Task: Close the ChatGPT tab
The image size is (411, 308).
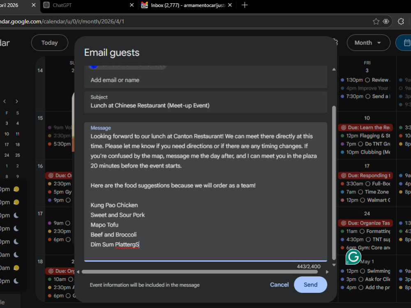Action: (x=132, y=5)
